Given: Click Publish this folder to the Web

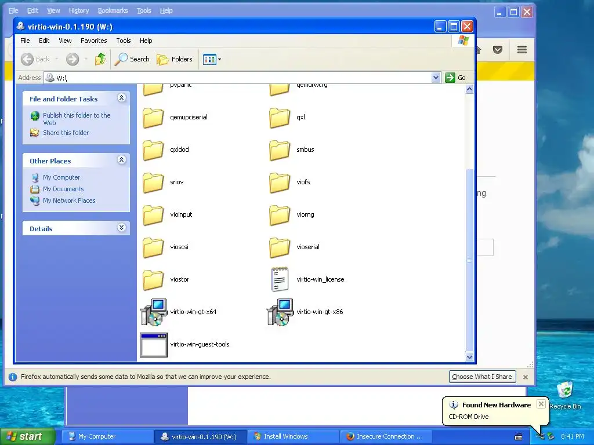Looking at the screenshot, I should tap(77, 119).
